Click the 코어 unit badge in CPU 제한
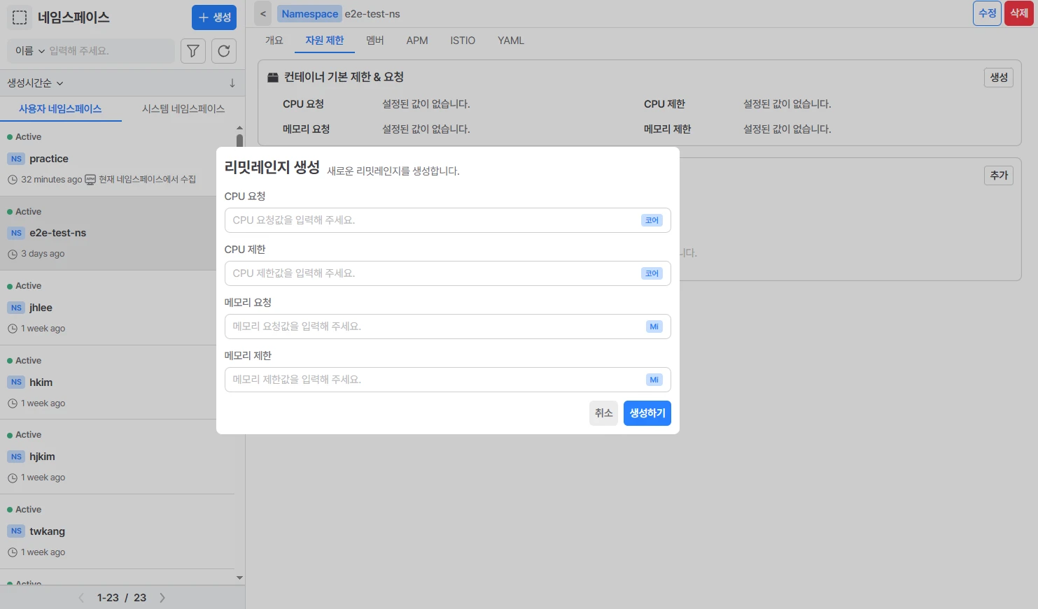Viewport: 1038px width, 609px height. (652, 273)
